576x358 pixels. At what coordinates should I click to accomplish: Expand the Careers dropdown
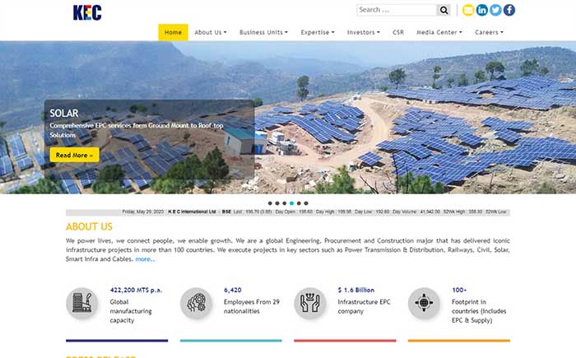point(489,32)
